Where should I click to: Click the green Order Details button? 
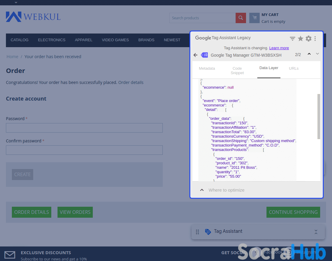pyautogui.click(x=31, y=212)
